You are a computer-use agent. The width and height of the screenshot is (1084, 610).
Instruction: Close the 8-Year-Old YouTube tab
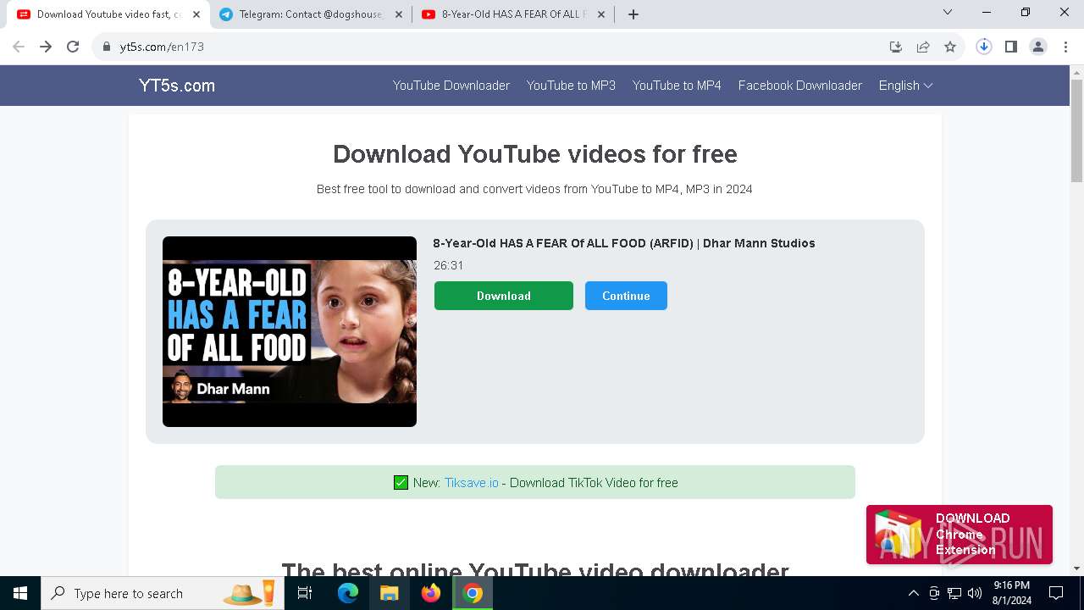(601, 14)
